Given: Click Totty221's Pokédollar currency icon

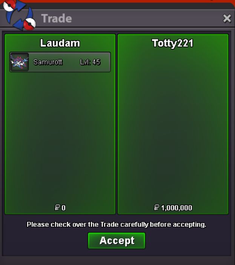Looking at the screenshot, I should click(157, 207).
